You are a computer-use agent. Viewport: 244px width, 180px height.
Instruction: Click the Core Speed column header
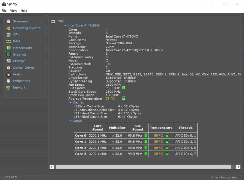coord(98,128)
